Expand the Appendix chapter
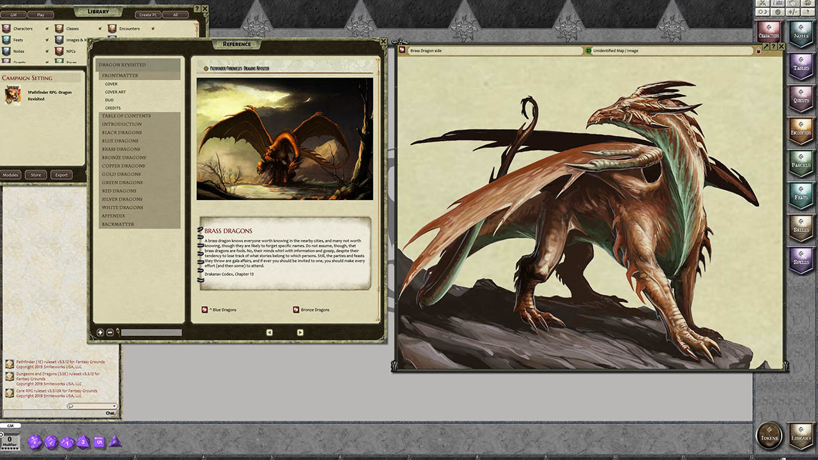The image size is (818, 460). click(x=139, y=216)
